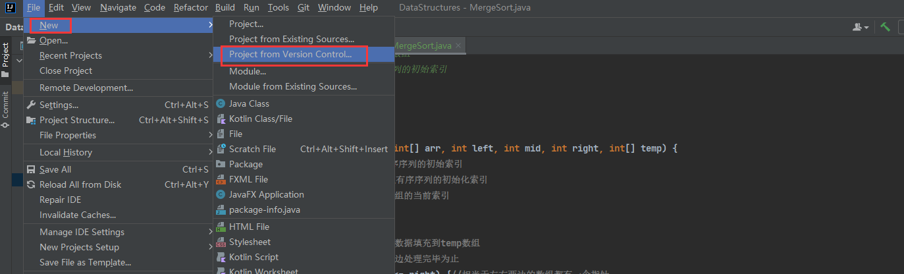Choose Invalidate Caches... from File menu
The width and height of the screenshot is (904, 274).
tap(78, 215)
